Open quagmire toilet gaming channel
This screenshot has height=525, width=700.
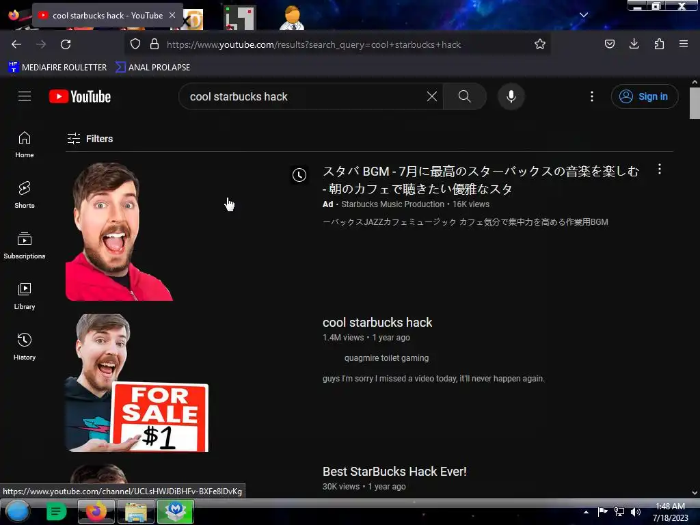pos(386,358)
